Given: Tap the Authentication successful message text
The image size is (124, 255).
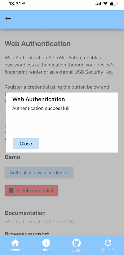Looking at the screenshot, I should (41, 108).
